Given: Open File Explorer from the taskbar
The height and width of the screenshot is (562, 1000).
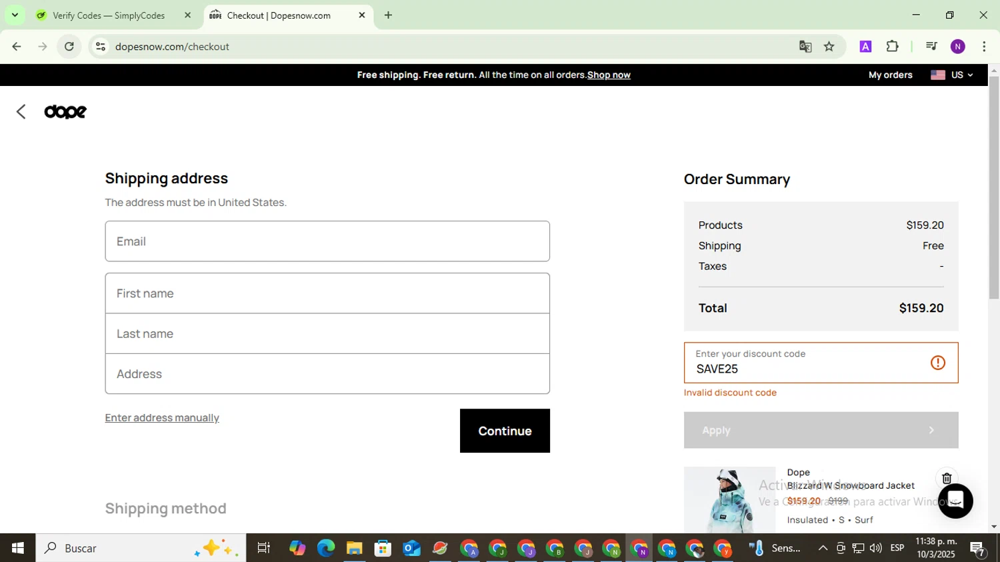Looking at the screenshot, I should pyautogui.click(x=354, y=548).
